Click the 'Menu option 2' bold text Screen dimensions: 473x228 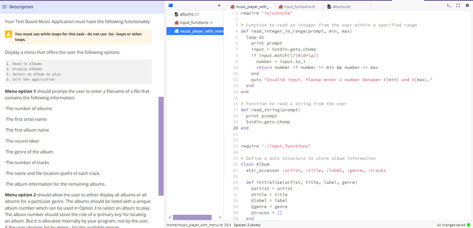pos(21,195)
